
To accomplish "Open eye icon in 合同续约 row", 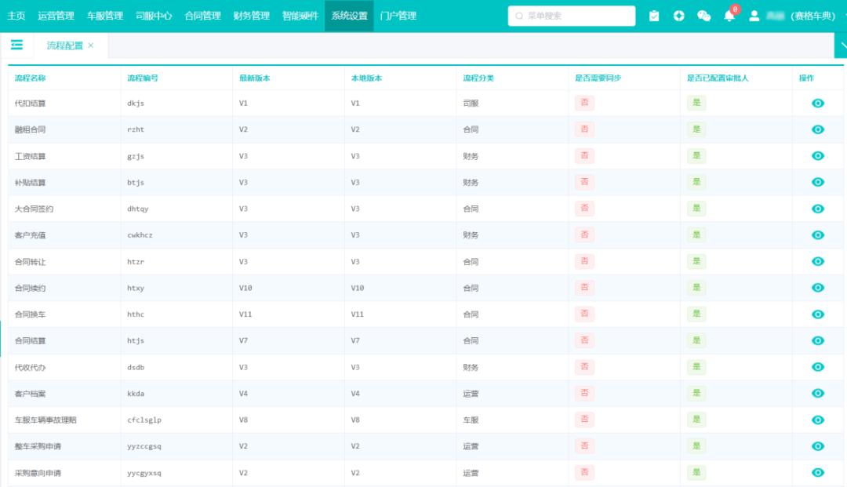I will (818, 288).
